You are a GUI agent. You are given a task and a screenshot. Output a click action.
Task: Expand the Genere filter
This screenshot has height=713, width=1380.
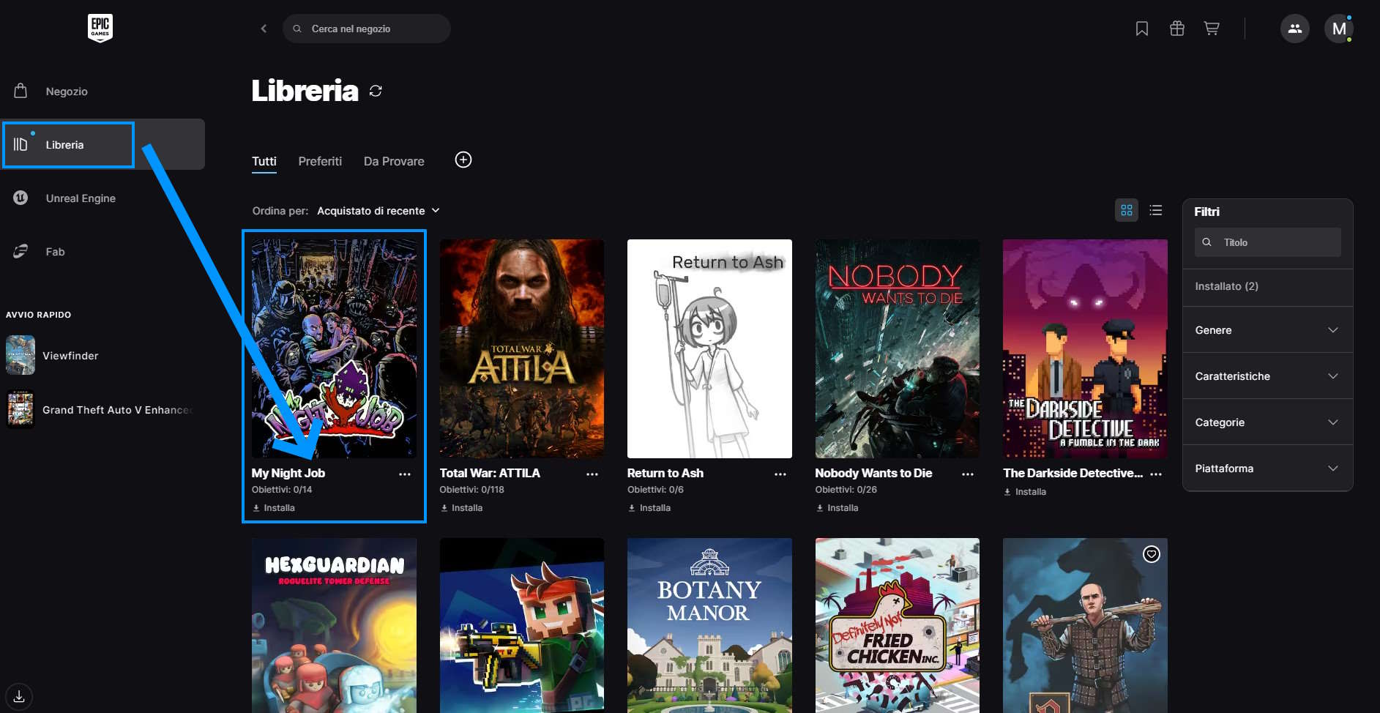pyautogui.click(x=1267, y=330)
